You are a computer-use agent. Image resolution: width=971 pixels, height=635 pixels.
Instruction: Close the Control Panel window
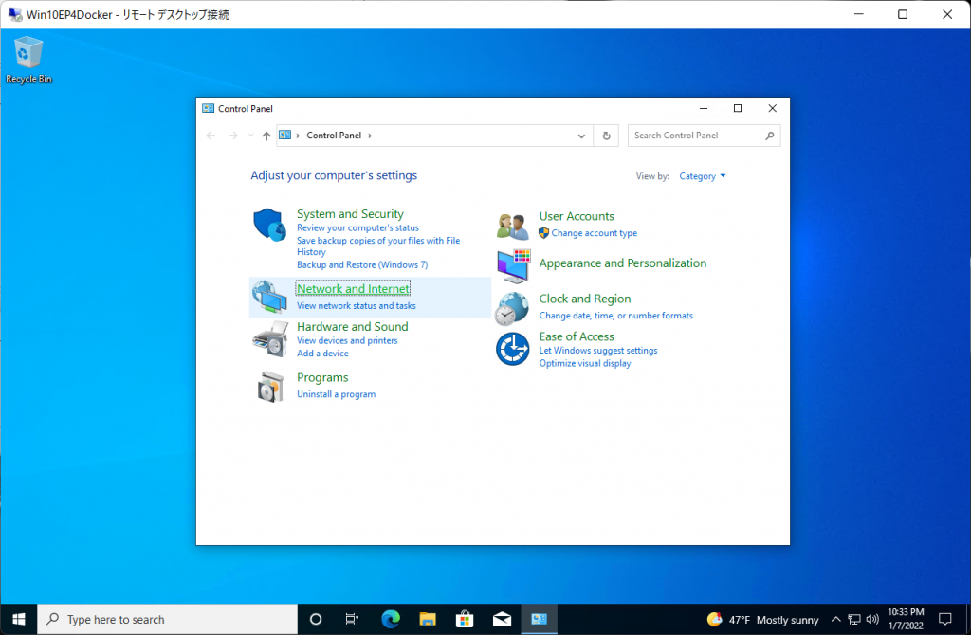(x=772, y=108)
